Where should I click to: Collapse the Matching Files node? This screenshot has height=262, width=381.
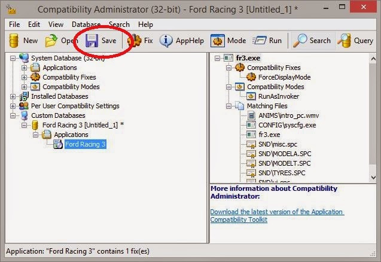click(228, 106)
